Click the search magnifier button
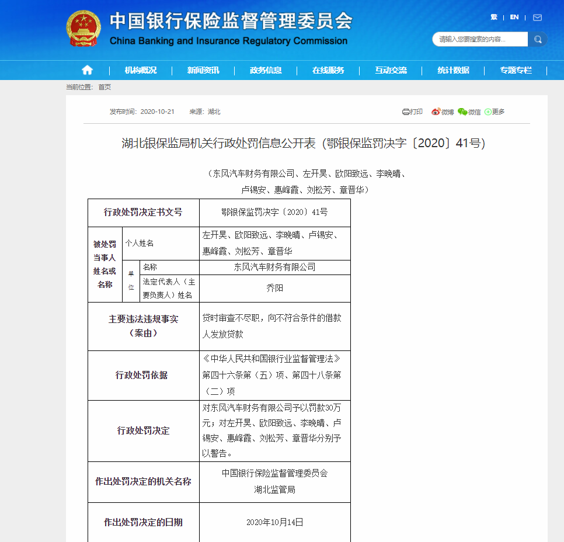The image size is (564, 542). (x=537, y=39)
